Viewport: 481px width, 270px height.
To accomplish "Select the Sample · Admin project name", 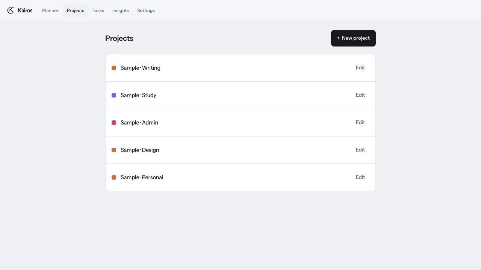I will point(139,123).
